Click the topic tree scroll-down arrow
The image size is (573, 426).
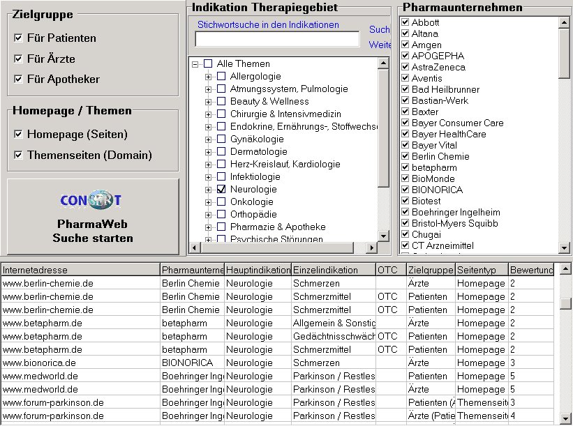(x=383, y=236)
